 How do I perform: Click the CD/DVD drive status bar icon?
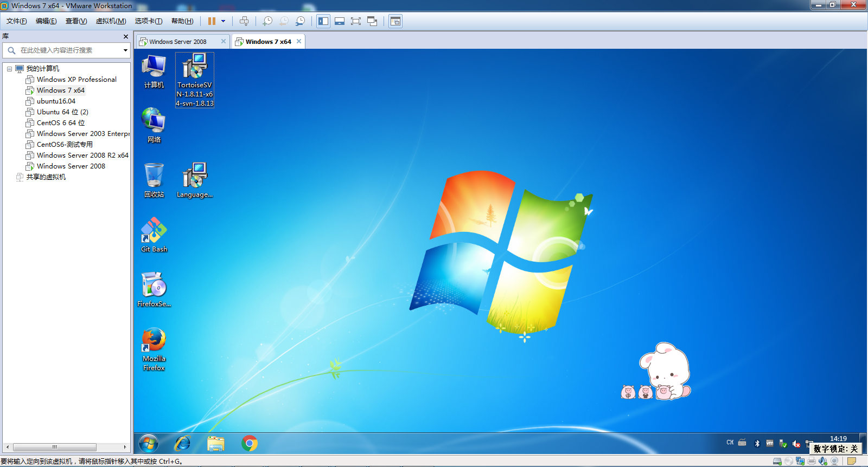click(788, 461)
